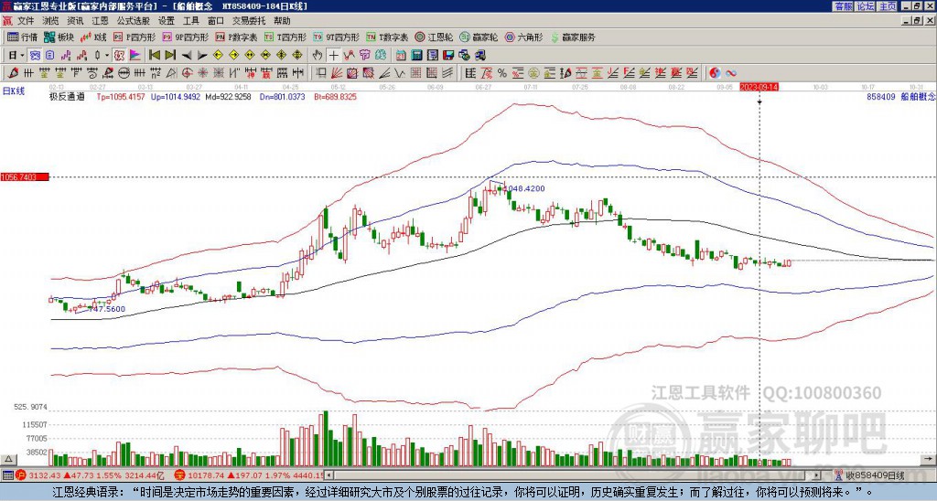Image resolution: width=937 pixels, height=501 pixels.
Task: Open the 帮助 menu
Action: click(282, 21)
